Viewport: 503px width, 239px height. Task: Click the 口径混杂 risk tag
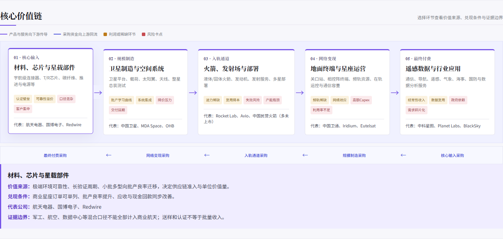[66, 99]
